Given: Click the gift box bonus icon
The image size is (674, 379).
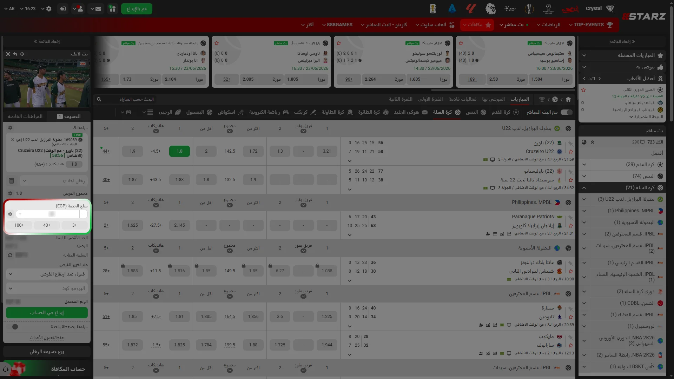Looking at the screenshot, I should pyautogui.click(x=112, y=9).
